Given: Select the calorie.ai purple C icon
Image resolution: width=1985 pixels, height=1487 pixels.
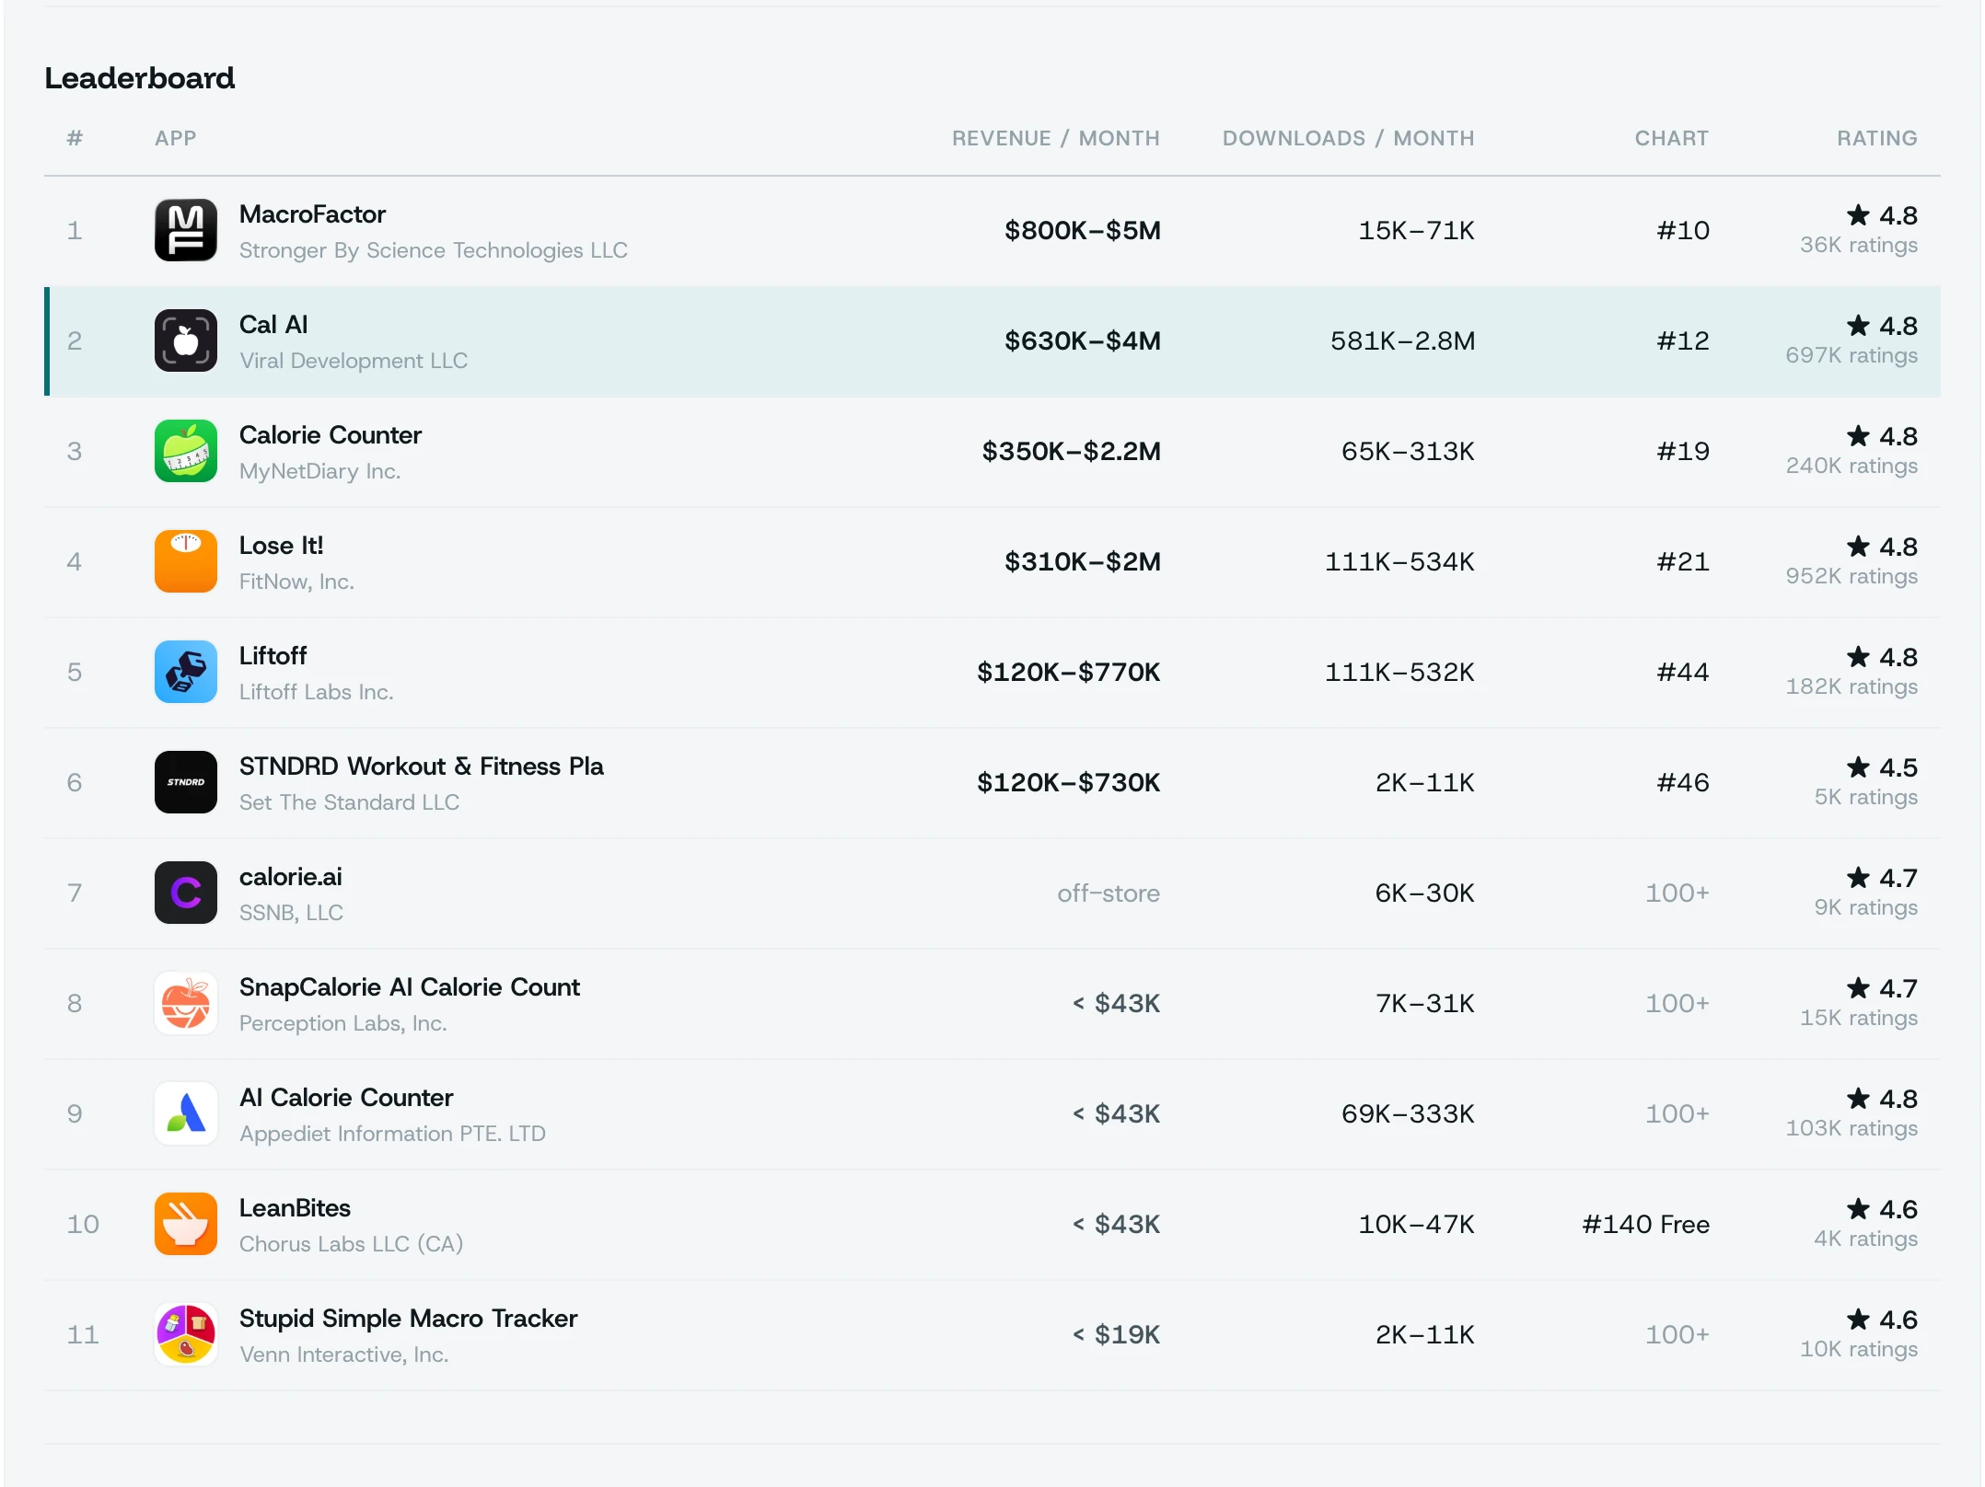Looking at the screenshot, I should tap(186, 893).
